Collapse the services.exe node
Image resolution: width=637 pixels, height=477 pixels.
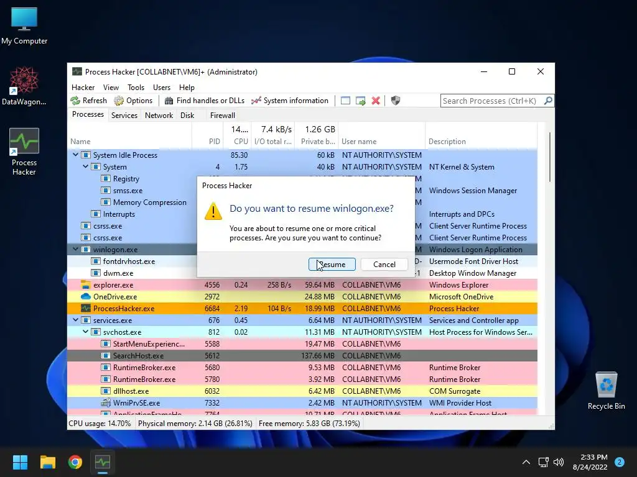(x=75, y=320)
